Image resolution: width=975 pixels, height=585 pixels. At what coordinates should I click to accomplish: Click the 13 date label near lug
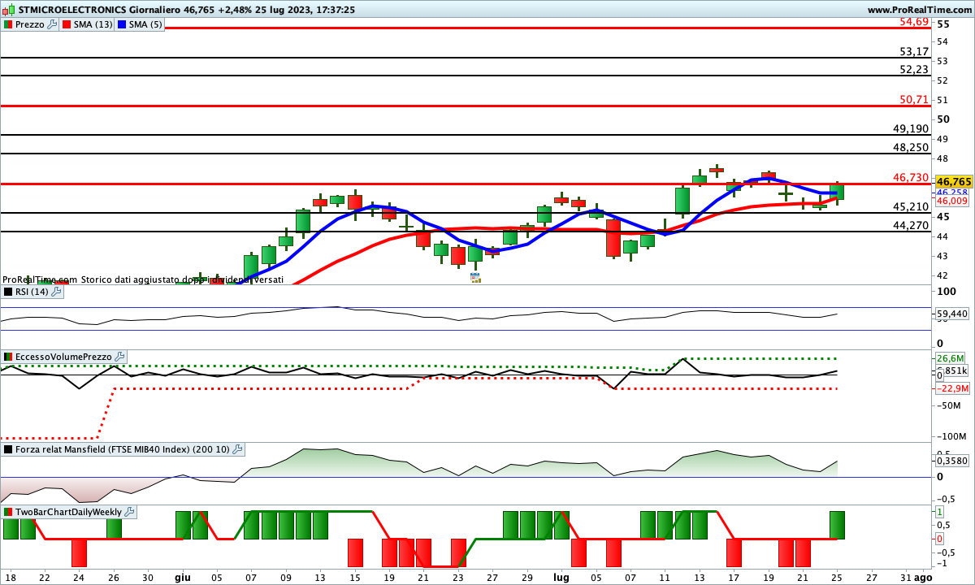click(699, 577)
